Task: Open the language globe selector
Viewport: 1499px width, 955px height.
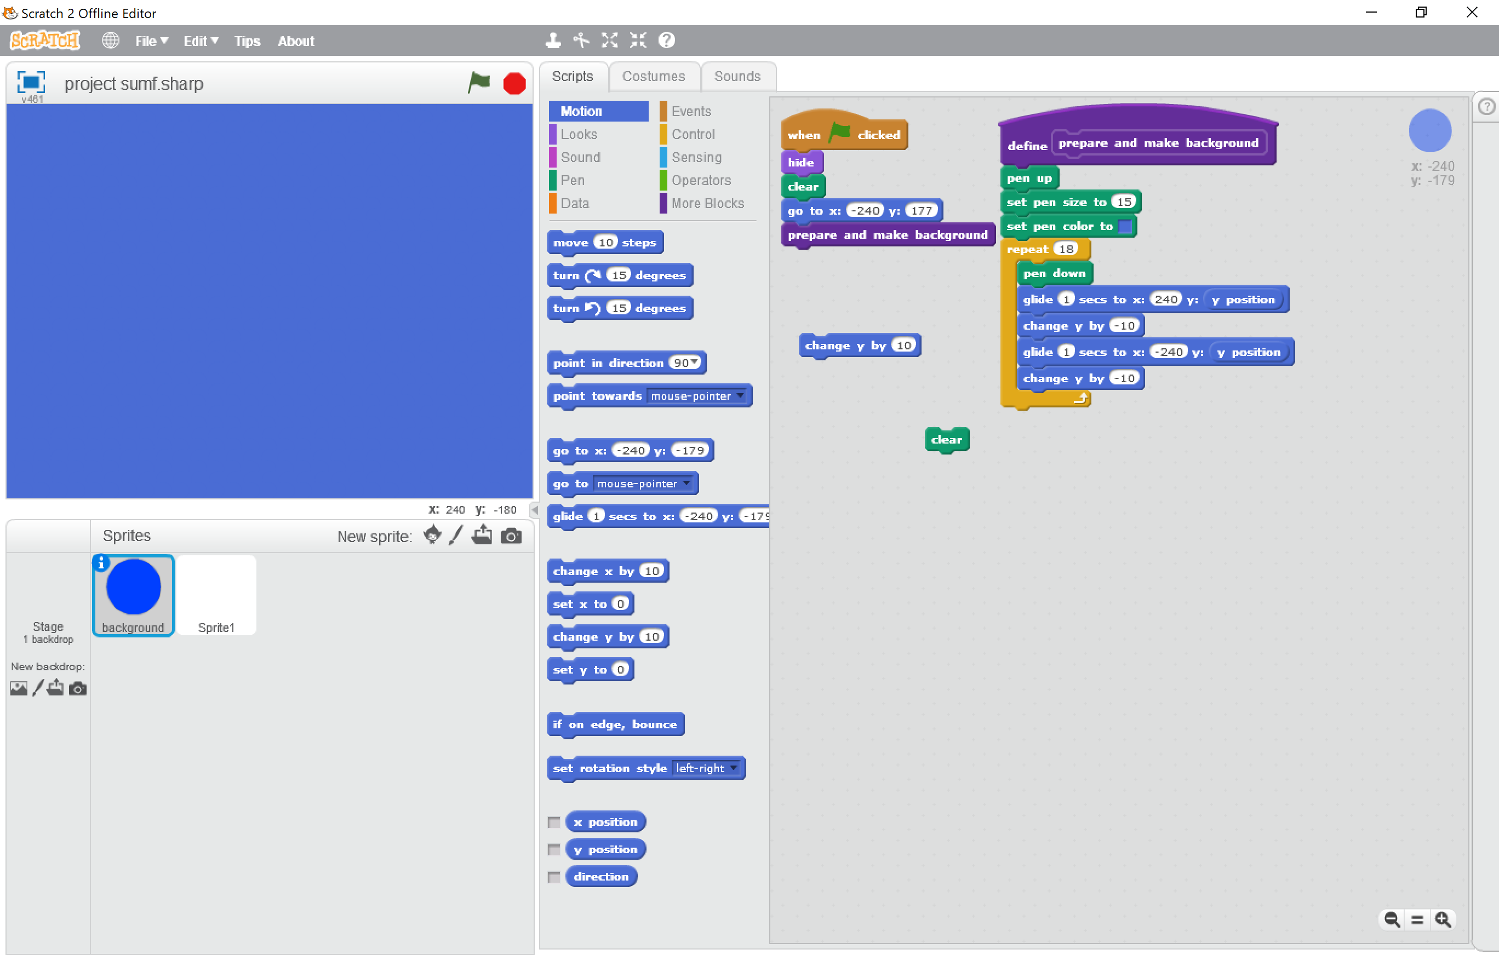Action: point(110,40)
